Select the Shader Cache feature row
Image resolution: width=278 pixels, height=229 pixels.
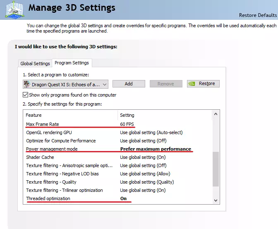[40, 157]
